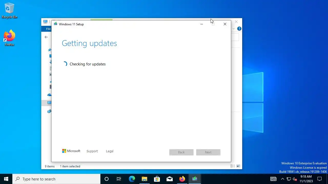Switch to Firefox on the taskbar
This screenshot has width=328, height=184.
point(182,179)
